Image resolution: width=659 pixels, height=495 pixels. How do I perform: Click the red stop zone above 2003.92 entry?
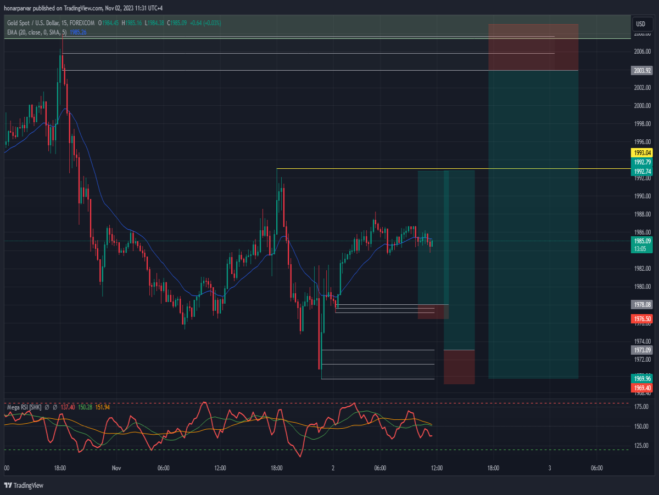(x=533, y=47)
